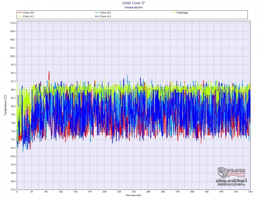Click the 544 x-axis tick label
This screenshot has height=200, width=267.
pos(250,192)
